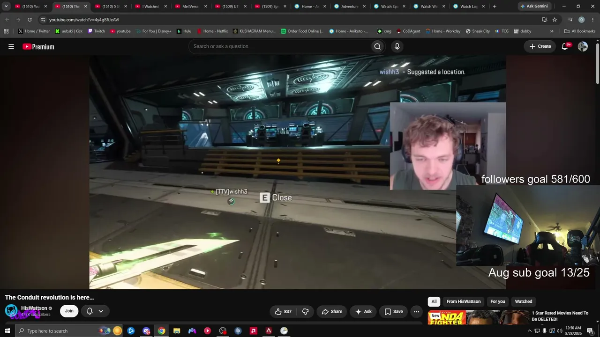The image size is (600, 337).
Task: Show hidden system tray icons
Action: [x=530, y=331]
